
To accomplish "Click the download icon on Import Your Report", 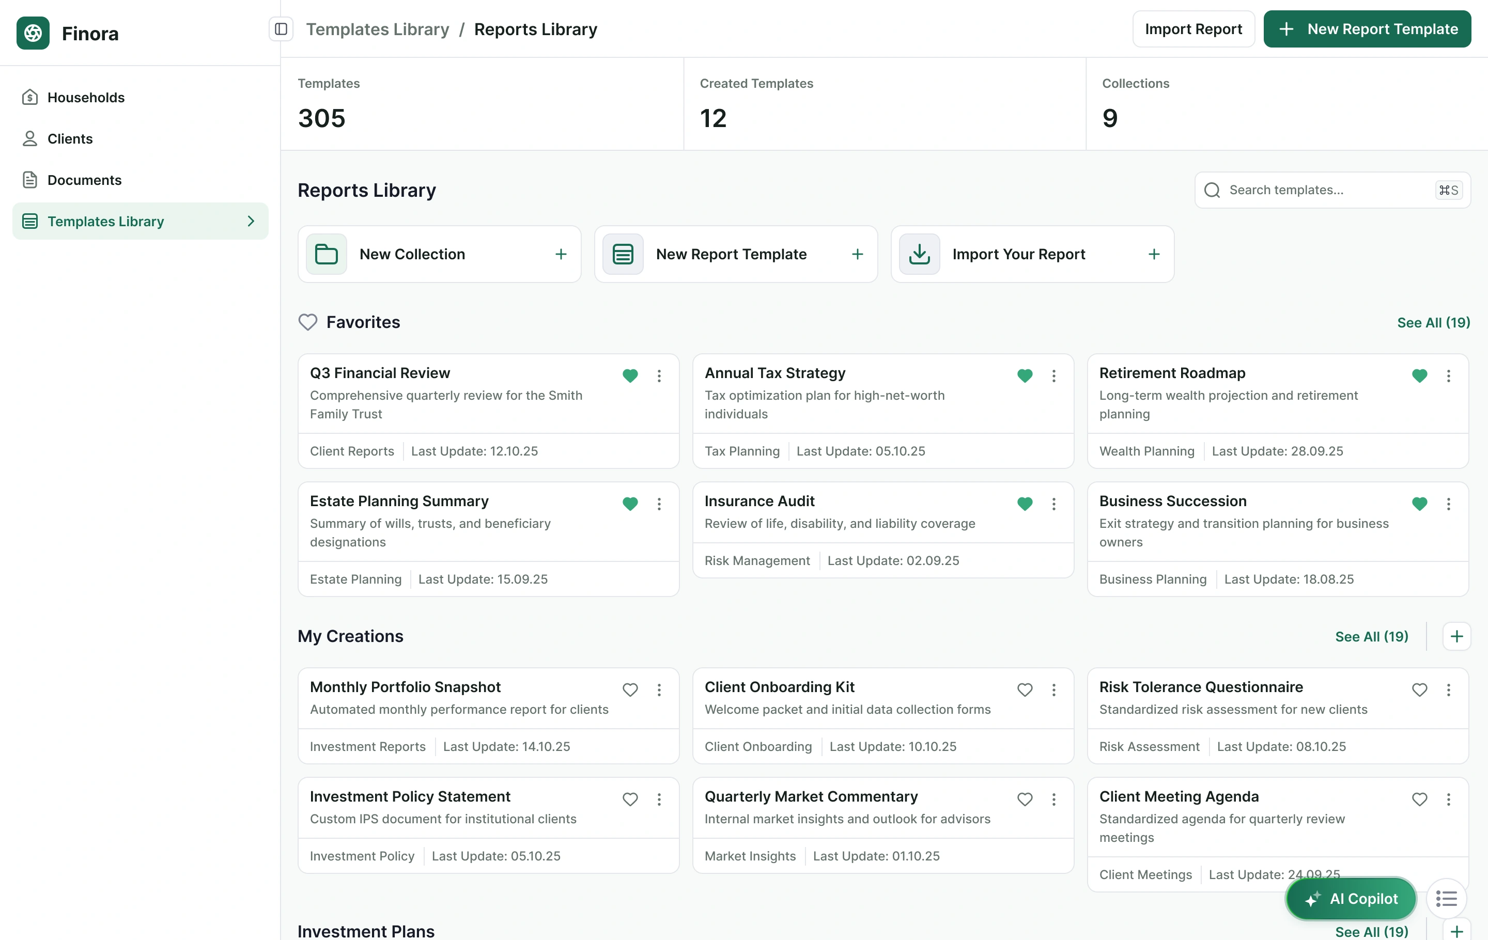I will [x=920, y=254].
